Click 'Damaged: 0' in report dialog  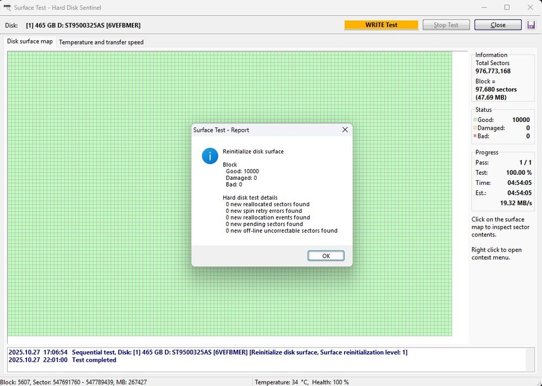(242, 178)
